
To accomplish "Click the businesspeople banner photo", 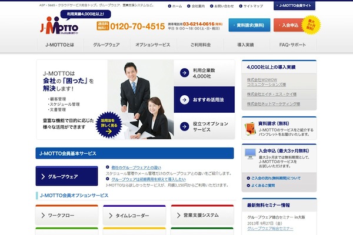I will coord(141,100).
